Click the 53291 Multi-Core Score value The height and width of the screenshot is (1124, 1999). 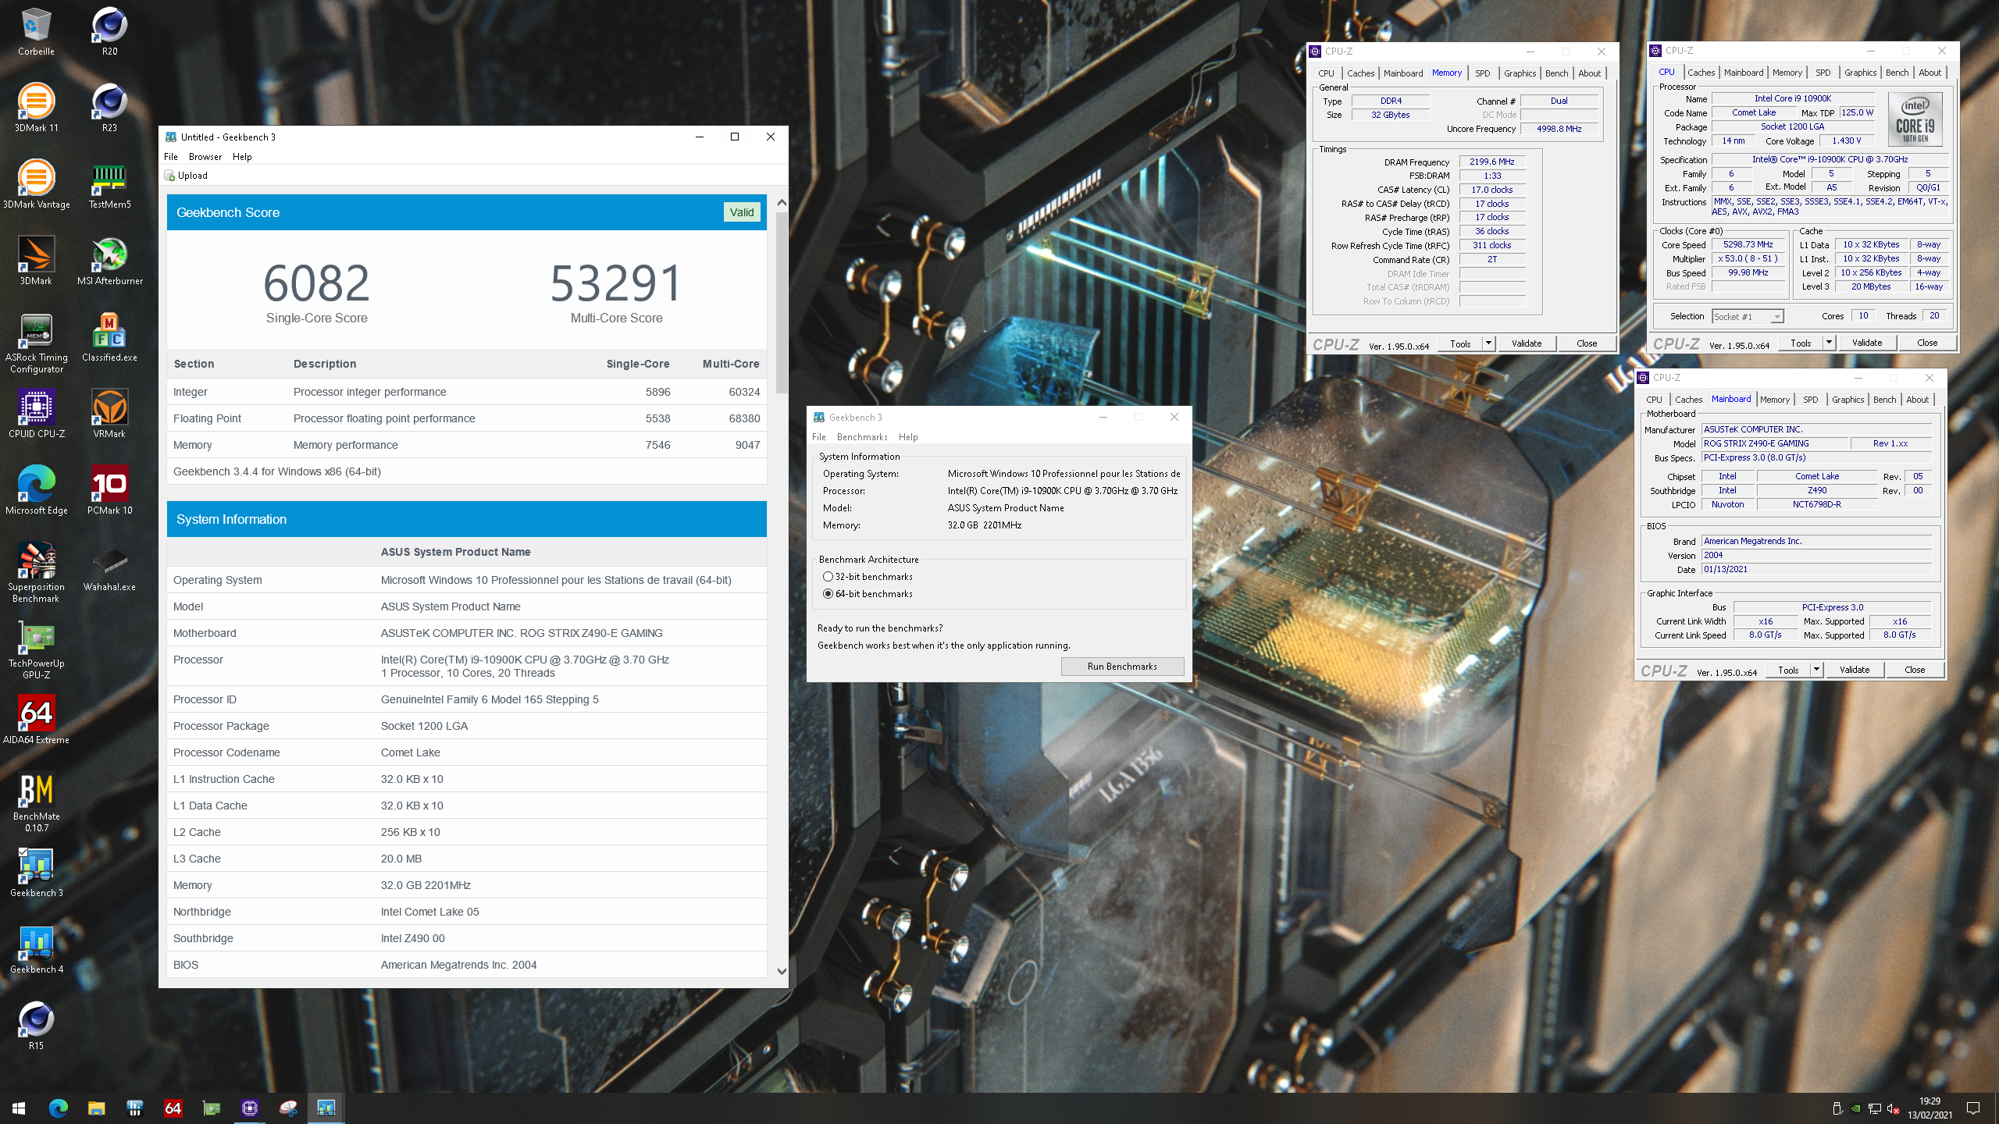coord(617,283)
